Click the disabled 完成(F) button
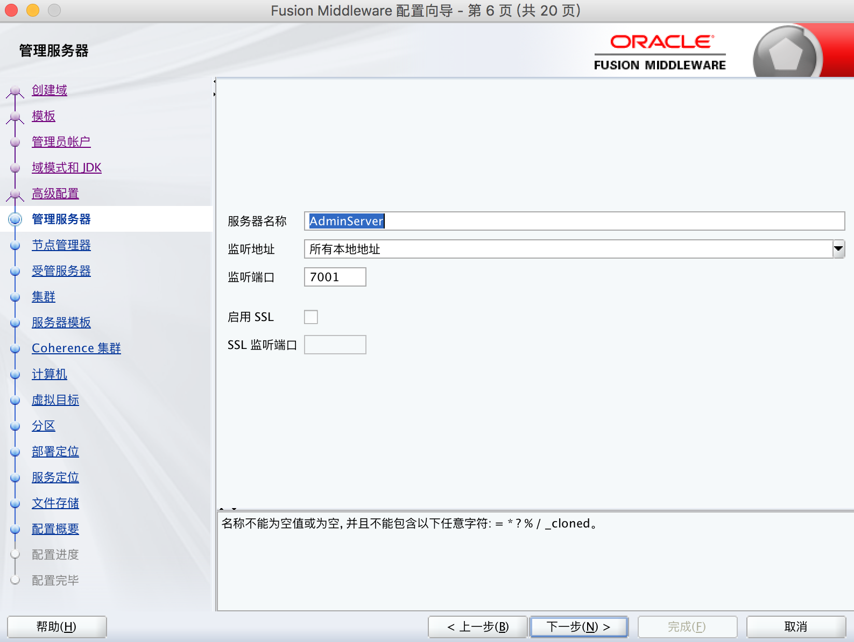Image resolution: width=854 pixels, height=642 pixels. pyautogui.click(x=687, y=627)
